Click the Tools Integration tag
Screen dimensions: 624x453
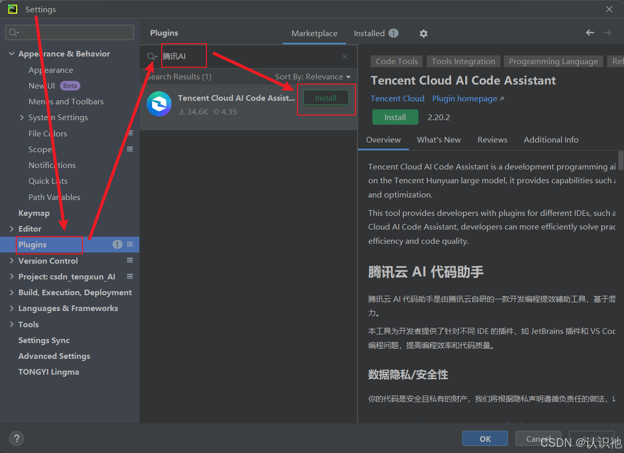tap(463, 61)
